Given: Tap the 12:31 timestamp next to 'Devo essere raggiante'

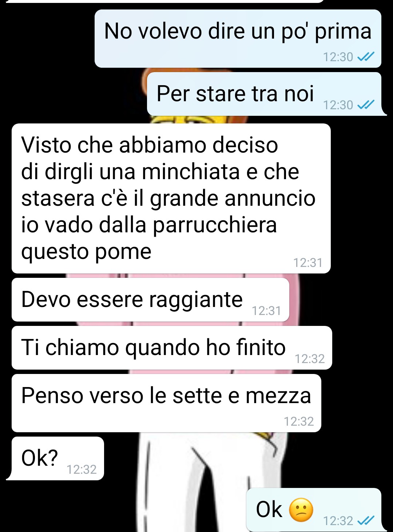Looking at the screenshot, I should (266, 311).
